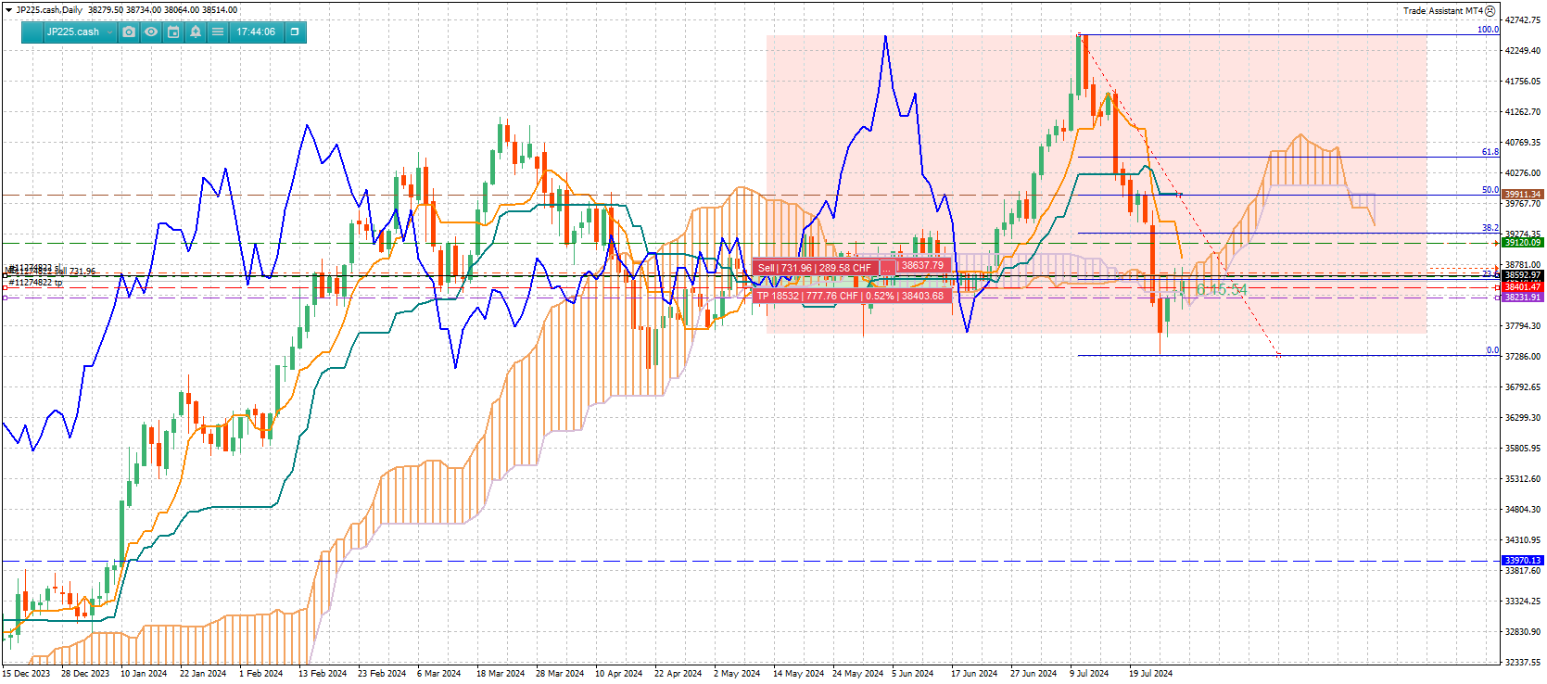
Task: Open the calendar icon in Trade Assistant panel
Action: [x=173, y=32]
